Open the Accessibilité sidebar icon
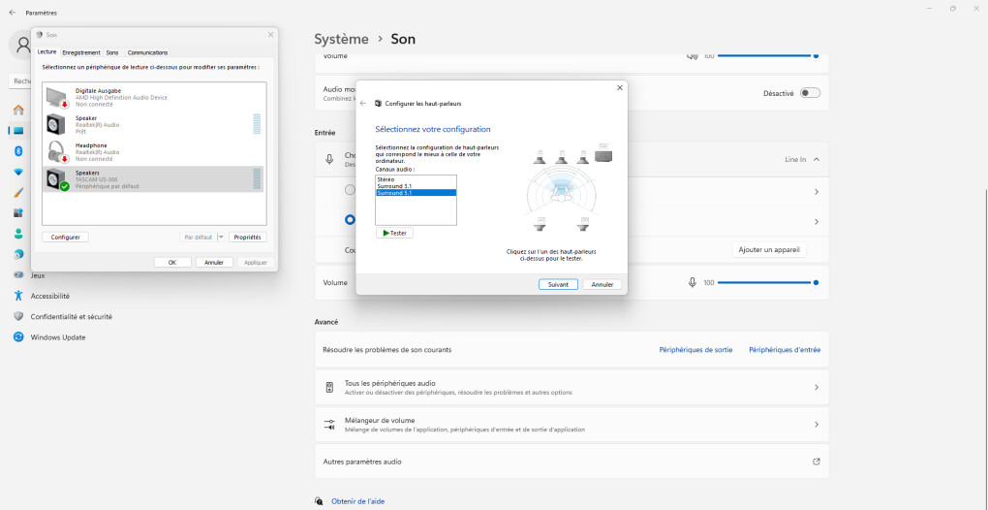988x510 pixels. [18, 296]
